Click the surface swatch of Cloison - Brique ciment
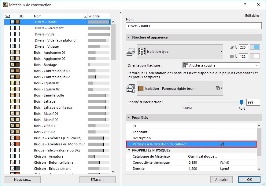 click(x=17, y=168)
